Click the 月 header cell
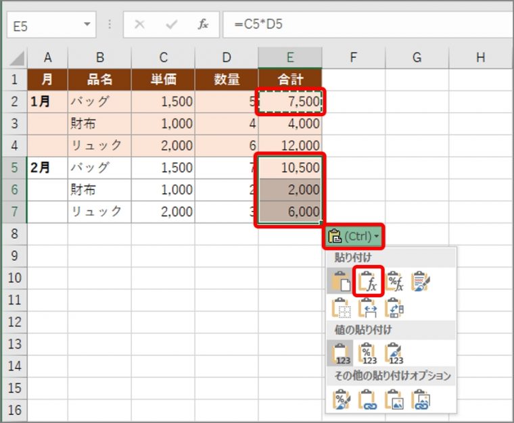This screenshot has width=514, height=423. coord(47,80)
